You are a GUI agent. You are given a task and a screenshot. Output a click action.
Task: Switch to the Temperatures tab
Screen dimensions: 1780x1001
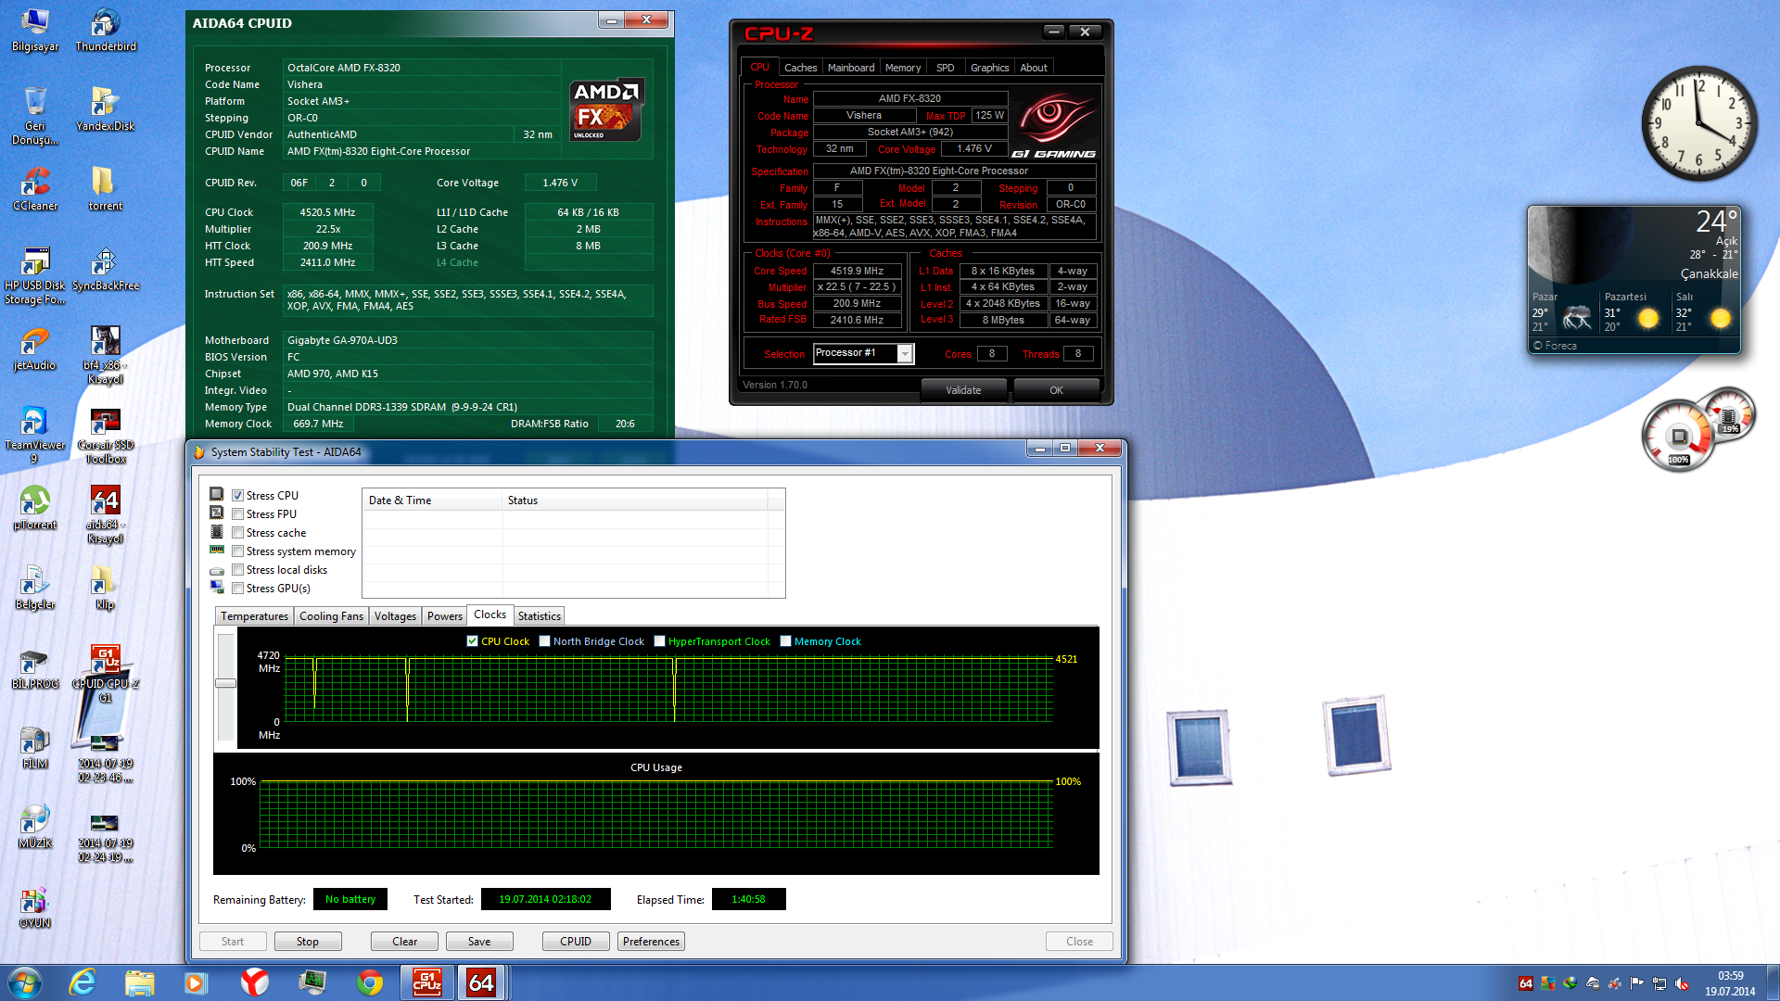[x=254, y=616]
